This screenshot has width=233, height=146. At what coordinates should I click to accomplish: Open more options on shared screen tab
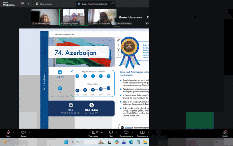pos(113,4)
